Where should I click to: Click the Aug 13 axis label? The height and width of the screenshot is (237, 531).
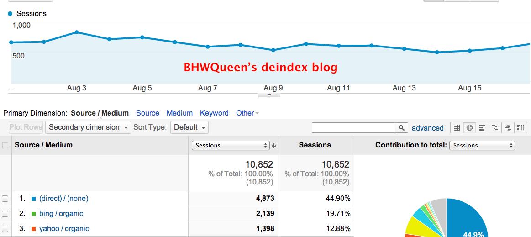coord(404,89)
